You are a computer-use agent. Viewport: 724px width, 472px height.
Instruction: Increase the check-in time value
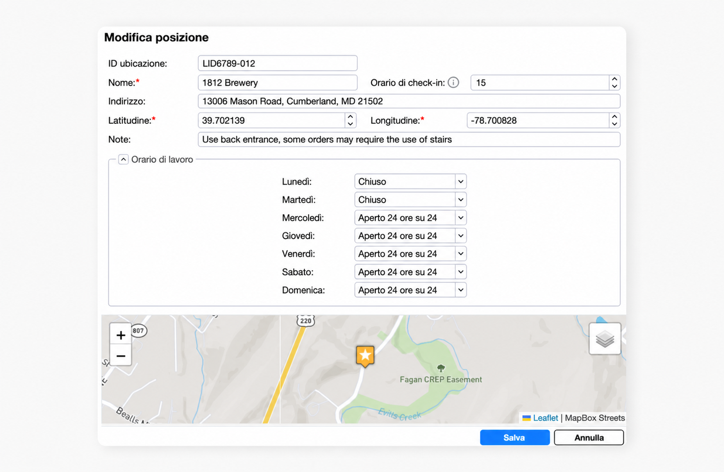point(614,79)
